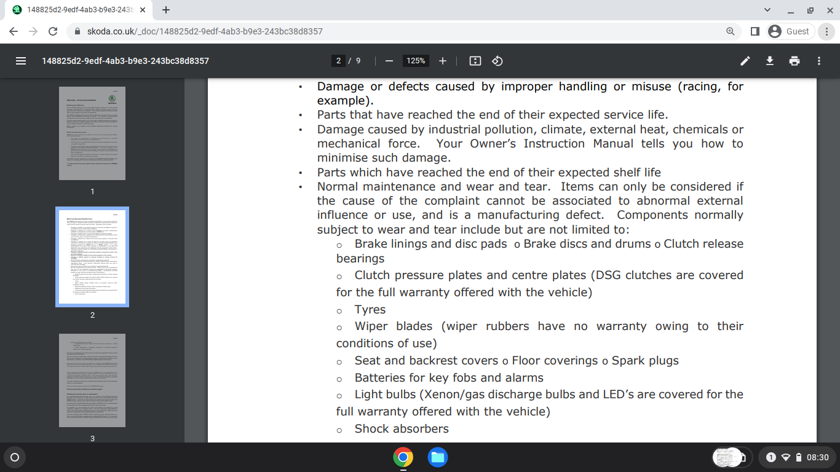Viewport: 840px width, 472px height.
Task: Open the annotate pencil tool
Action: 745,61
